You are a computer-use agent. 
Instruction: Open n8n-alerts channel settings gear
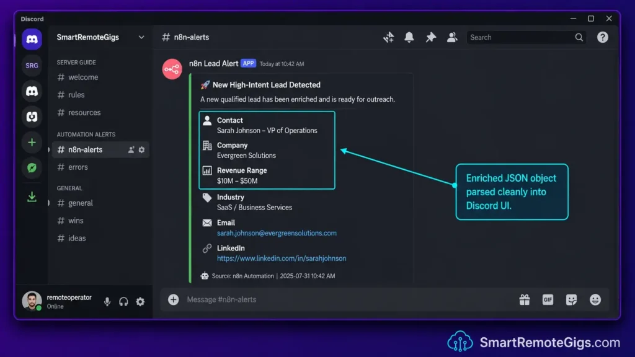141,150
